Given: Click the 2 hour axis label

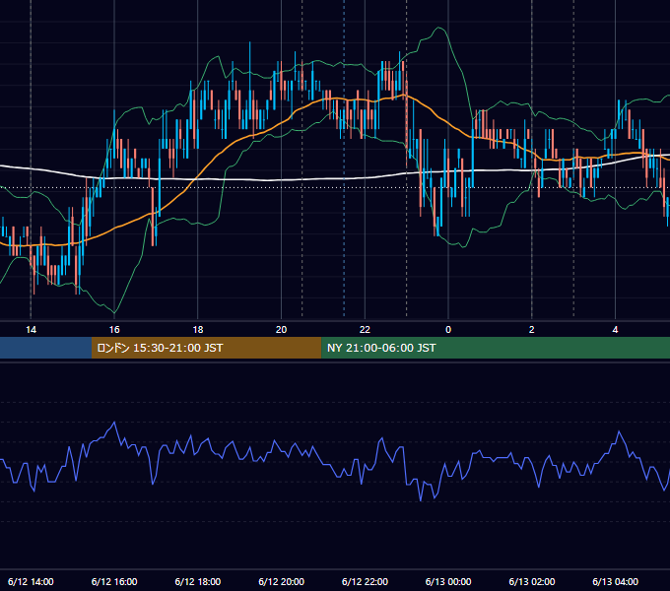Looking at the screenshot, I should pyautogui.click(x=531, y=330).
